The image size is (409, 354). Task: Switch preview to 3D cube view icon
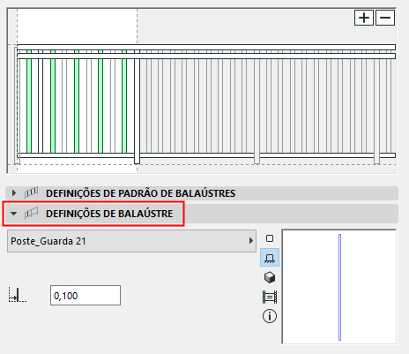click(x=270, y=277)
